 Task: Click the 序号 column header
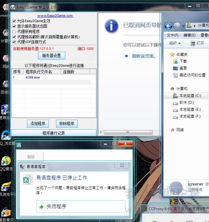coord(17,72)
